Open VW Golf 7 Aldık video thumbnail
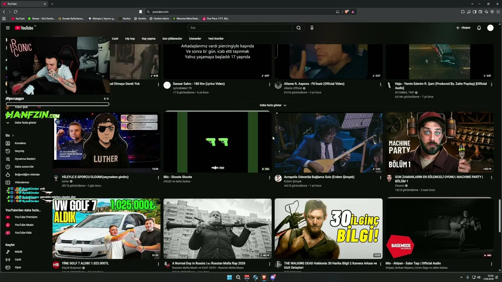502x282 pixels. 106,229
